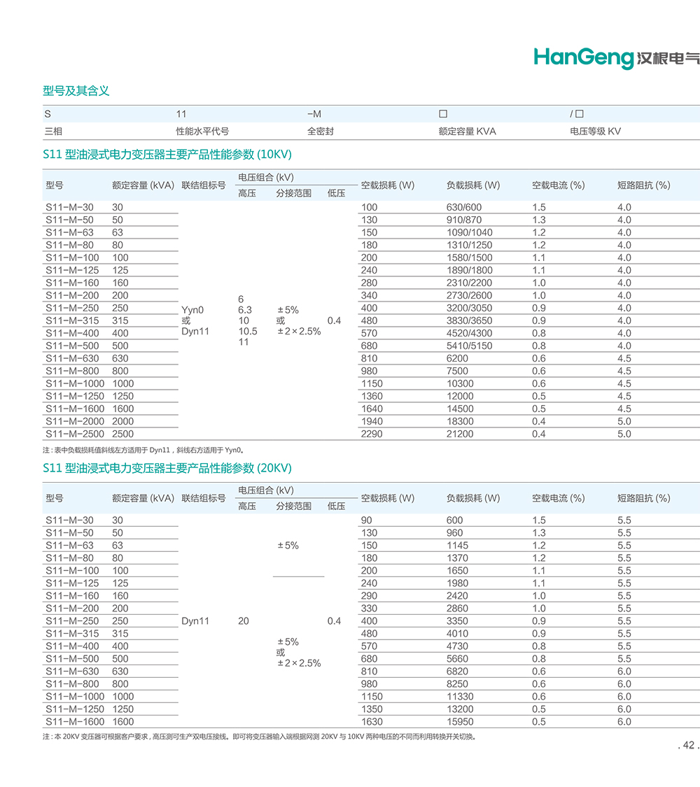Click the 全密封 label under -M
The image size is (700, 787).
(321, 131)
